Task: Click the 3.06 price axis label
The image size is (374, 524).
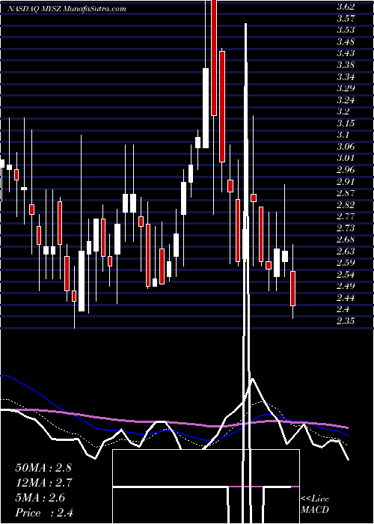Action: click(x=346, y=147)
